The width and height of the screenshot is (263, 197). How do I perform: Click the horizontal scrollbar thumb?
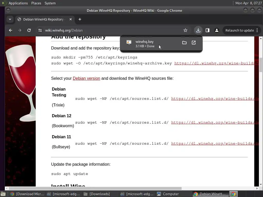pos(95,188)
